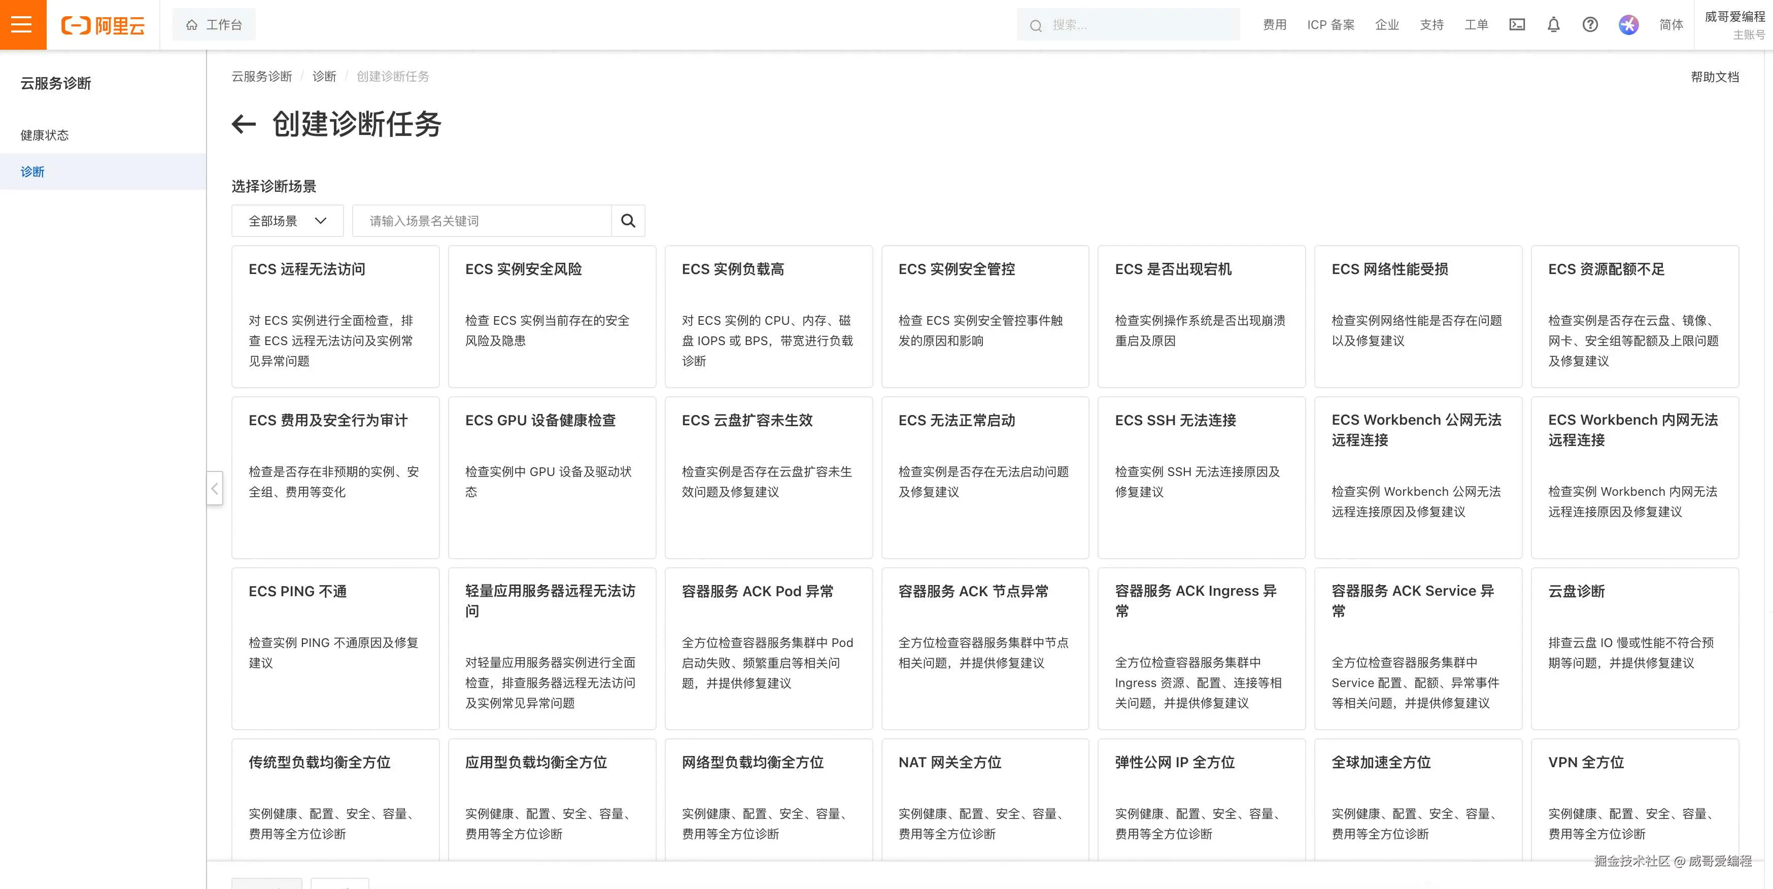This screenshot has width=1773, height=889.
Task: Expand the 全部场景 dropdown
Action: (x=287, y=221)
